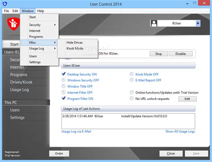The height and width of the screenshot is (162, 212).
Task: Select the Install/Update Version log entry
Action: [128, 116]
